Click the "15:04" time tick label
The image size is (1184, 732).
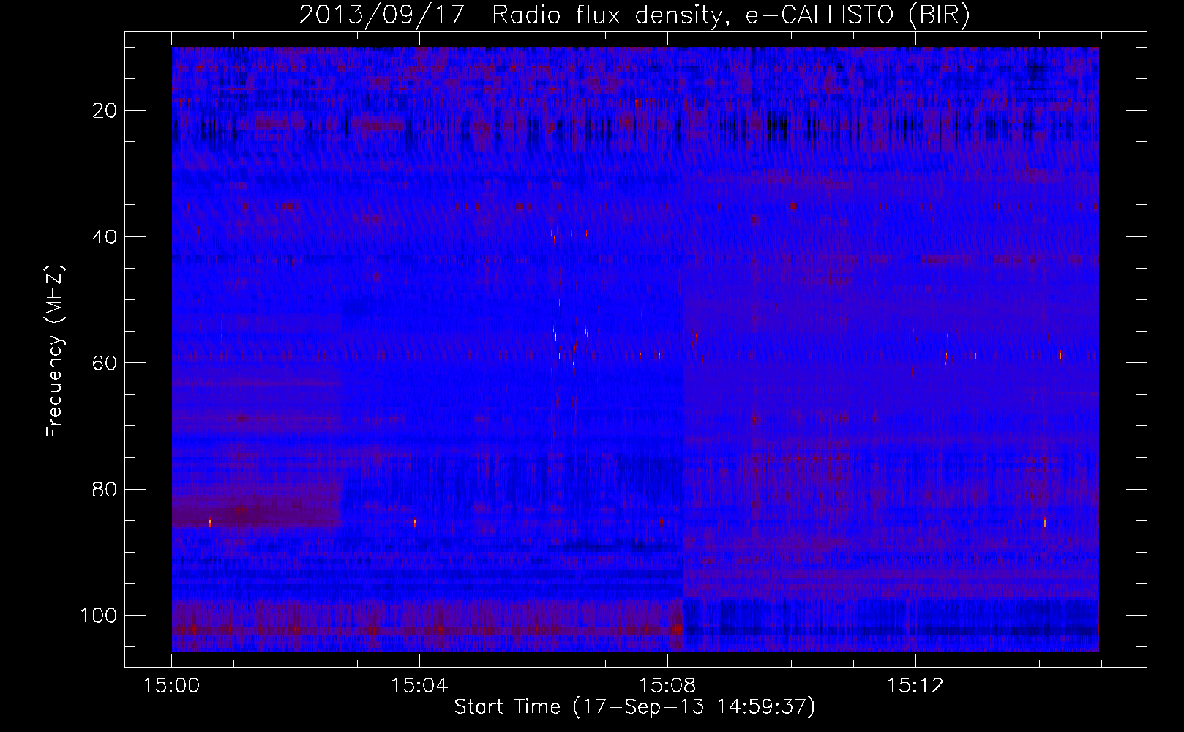[419, 686]
